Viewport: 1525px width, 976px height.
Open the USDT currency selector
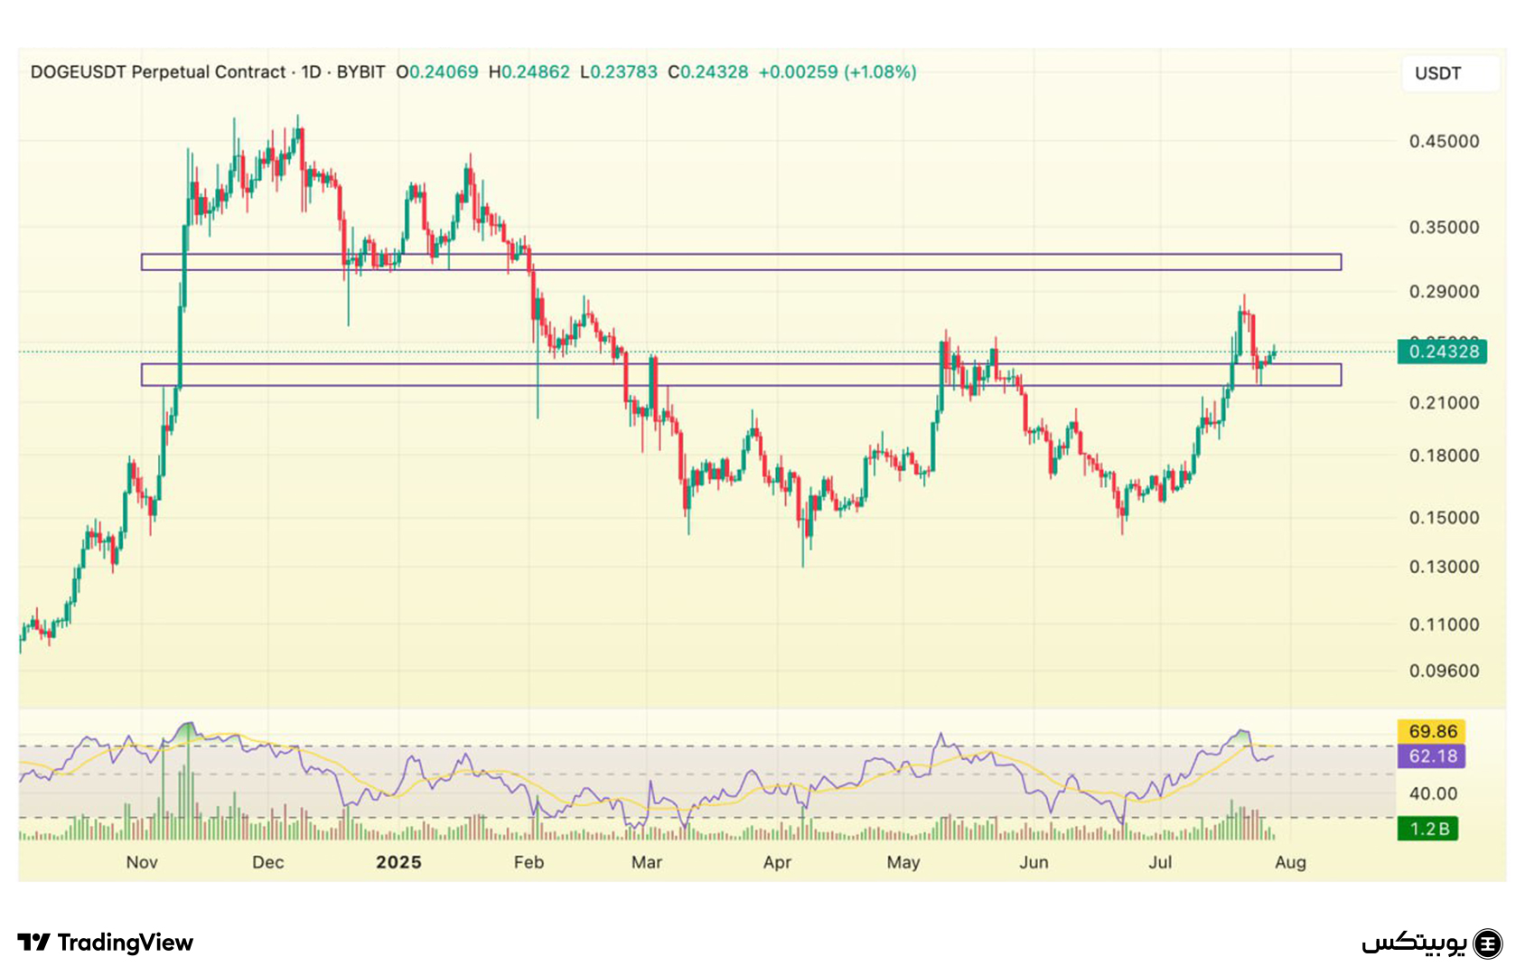[1448, 73]
